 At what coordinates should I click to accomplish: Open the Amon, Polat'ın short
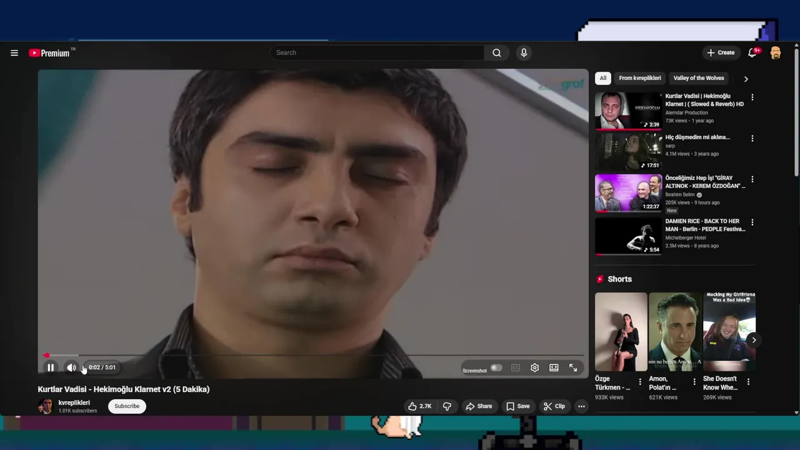point(675,332)
